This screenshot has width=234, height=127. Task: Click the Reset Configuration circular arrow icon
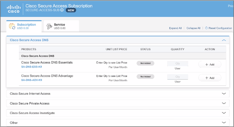click(x=206, y=28)
